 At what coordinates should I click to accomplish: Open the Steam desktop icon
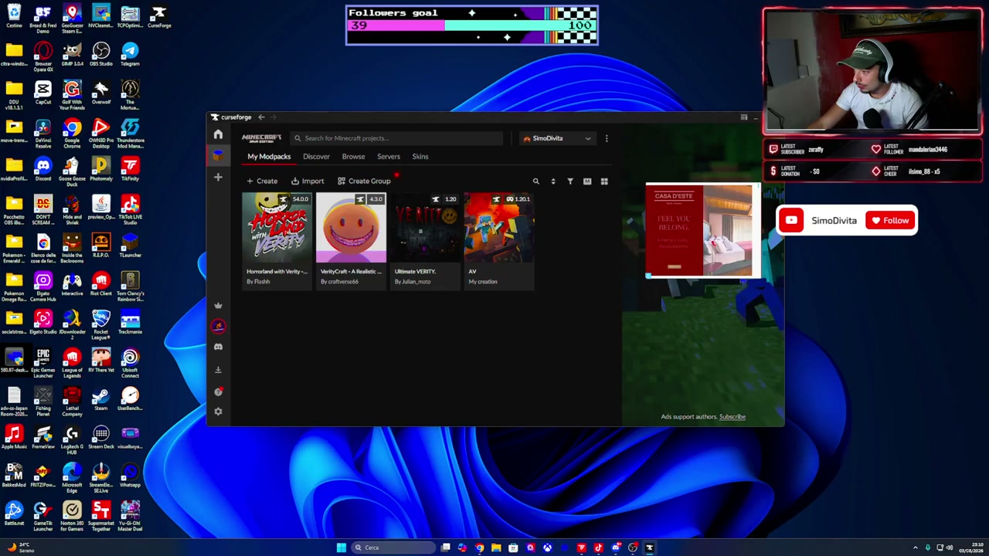[101, 398]
